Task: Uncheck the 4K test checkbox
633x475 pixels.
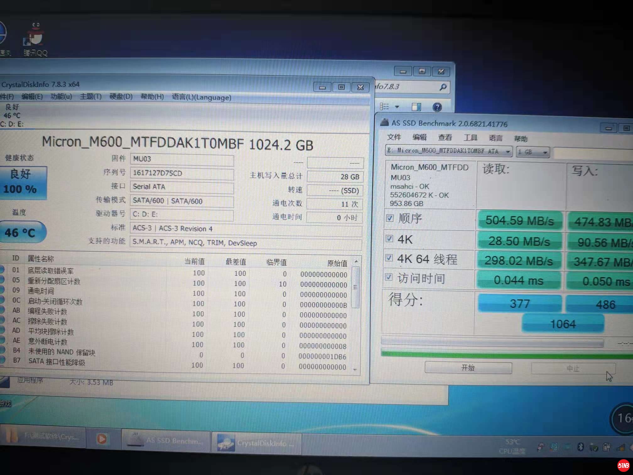Action: click(389, 239)
